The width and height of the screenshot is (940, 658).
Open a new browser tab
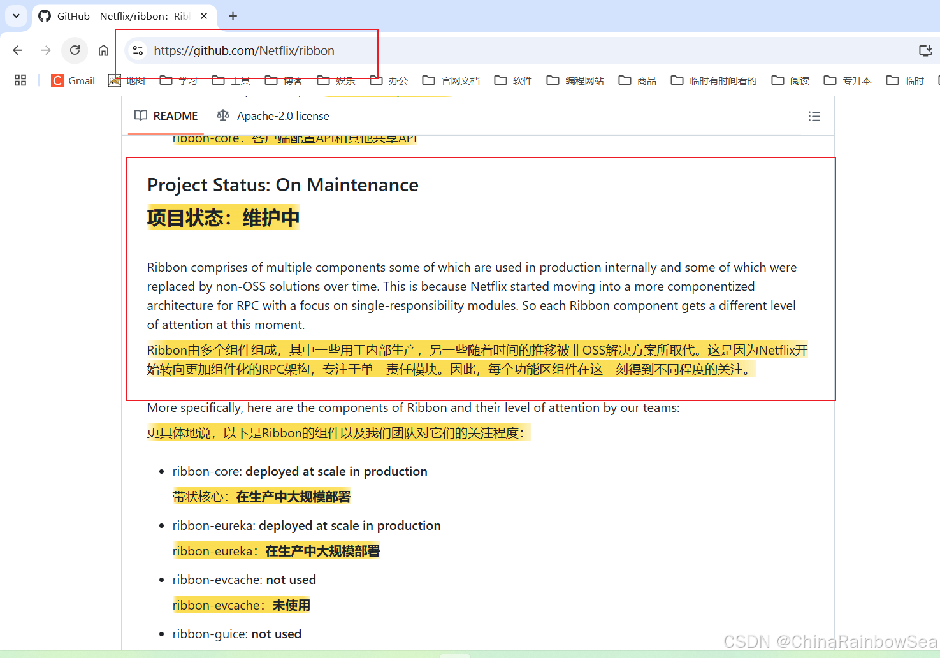(x=232, y=16)
